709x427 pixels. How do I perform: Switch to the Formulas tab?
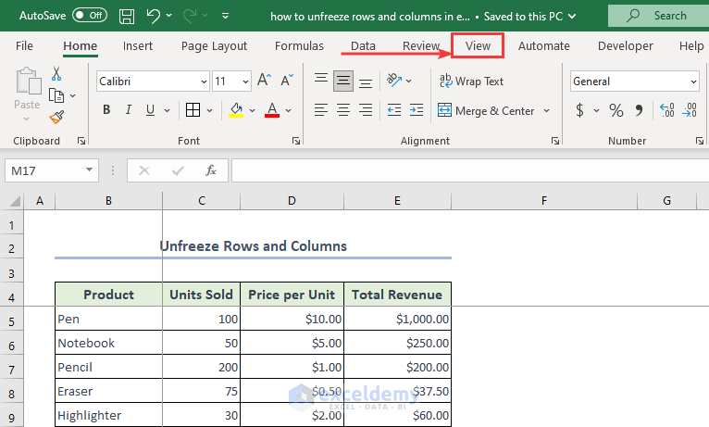(x=299, y=45)
